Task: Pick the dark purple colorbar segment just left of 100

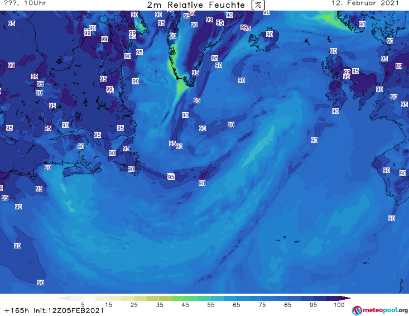Action: (333, 298)
